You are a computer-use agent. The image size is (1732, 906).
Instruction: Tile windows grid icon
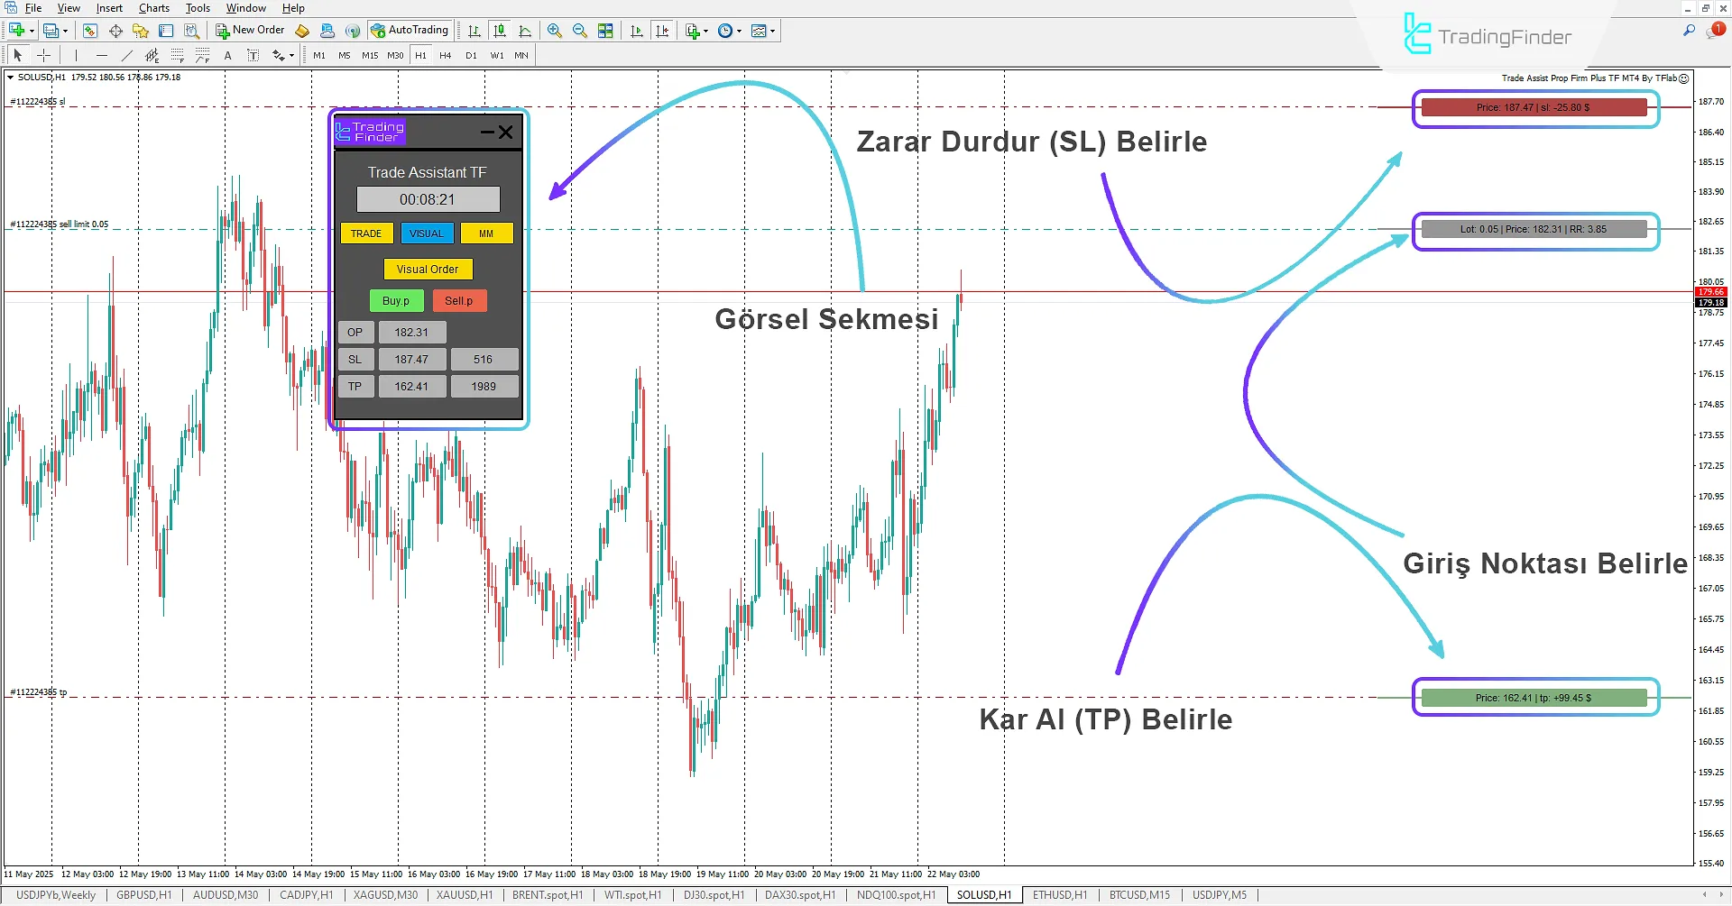click(605, 31)
